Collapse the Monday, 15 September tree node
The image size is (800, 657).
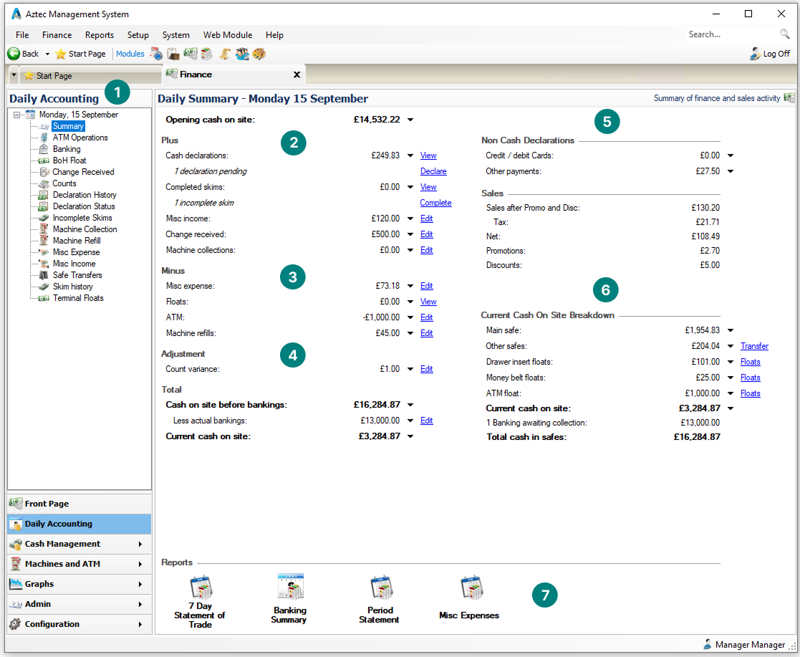(x=17, y=115)
